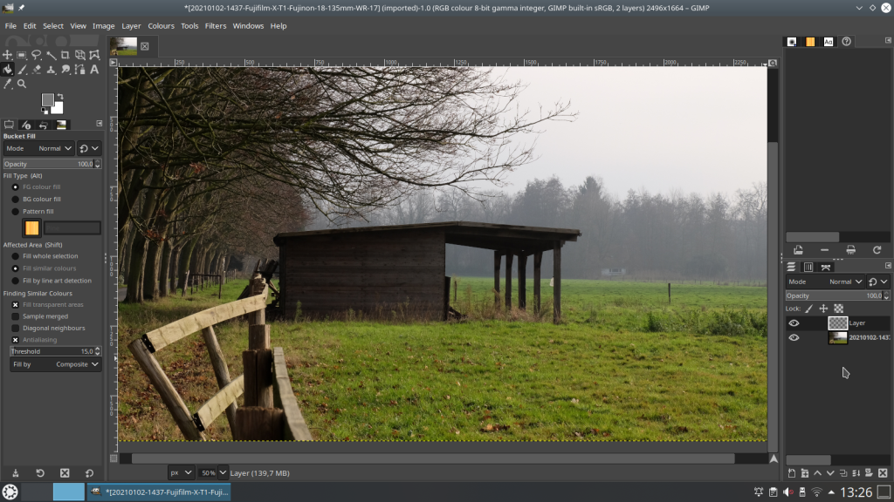Swap foreground and background colours
894x502 pixels.
tap(60, 96)
